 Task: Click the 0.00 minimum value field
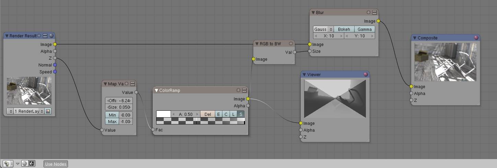tap(126, 115)
